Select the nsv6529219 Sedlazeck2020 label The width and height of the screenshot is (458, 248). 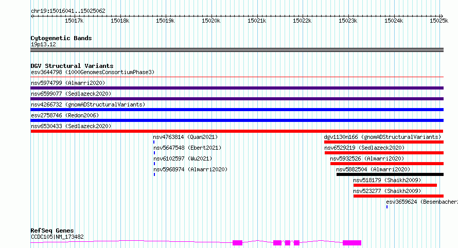(x=364, y=148)
